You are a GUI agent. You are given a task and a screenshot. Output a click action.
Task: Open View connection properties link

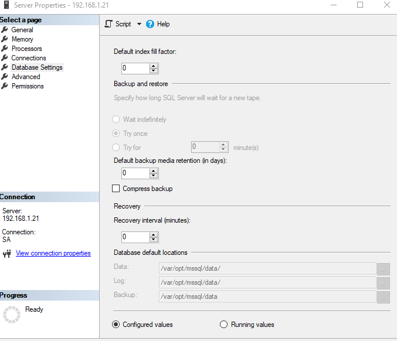coord(53,253)
